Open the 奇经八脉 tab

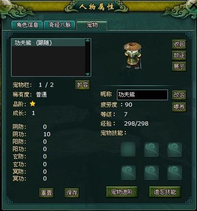point(60,25)
